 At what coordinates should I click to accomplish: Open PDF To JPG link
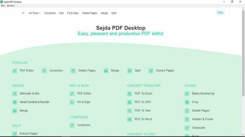coord(143,102)
